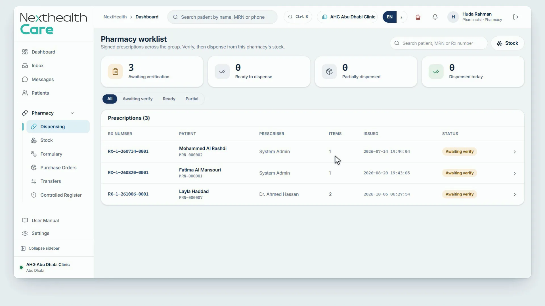Click patient Layla Haddad
Viewport: 545px width, 306px height.
click(x=194, y=191)
